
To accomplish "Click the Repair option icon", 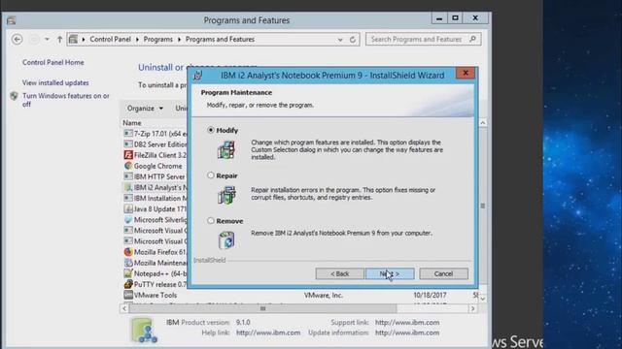I will point(226,195).
